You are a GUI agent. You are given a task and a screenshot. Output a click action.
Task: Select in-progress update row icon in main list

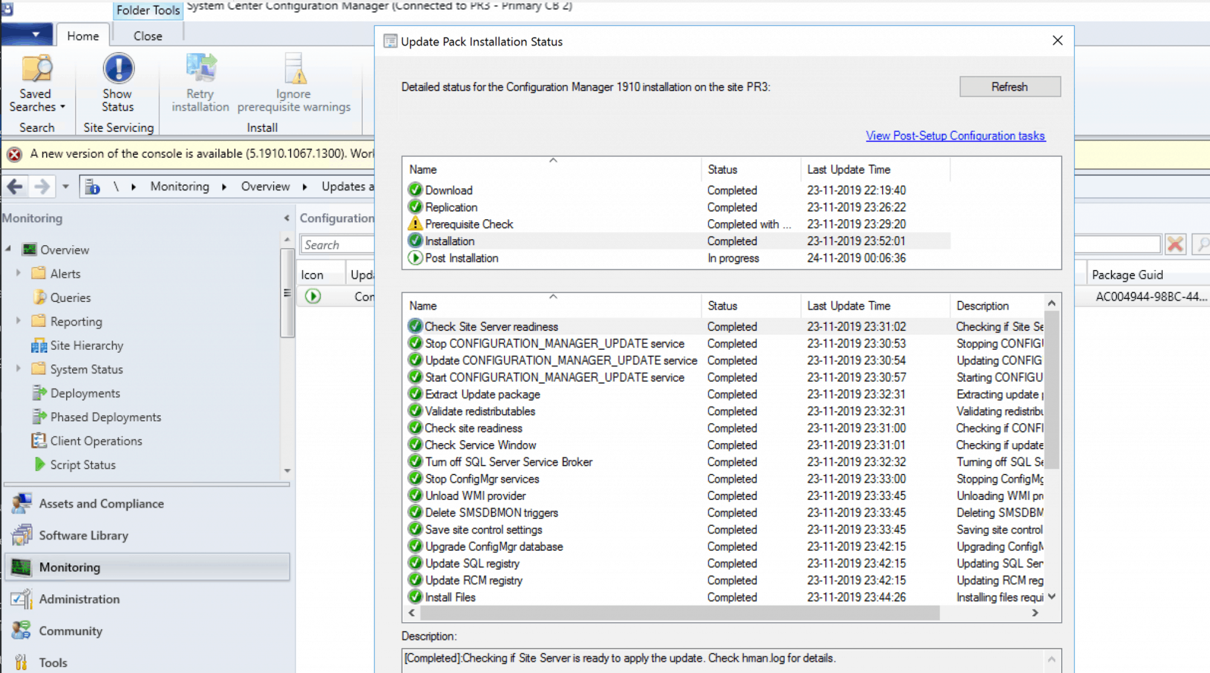(313, 297)
